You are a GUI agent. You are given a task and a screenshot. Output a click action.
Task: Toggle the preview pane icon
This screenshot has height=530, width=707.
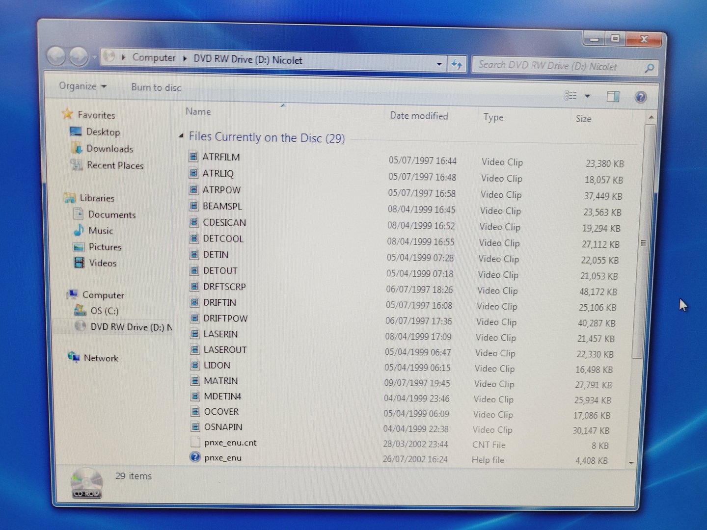(613, 96)
